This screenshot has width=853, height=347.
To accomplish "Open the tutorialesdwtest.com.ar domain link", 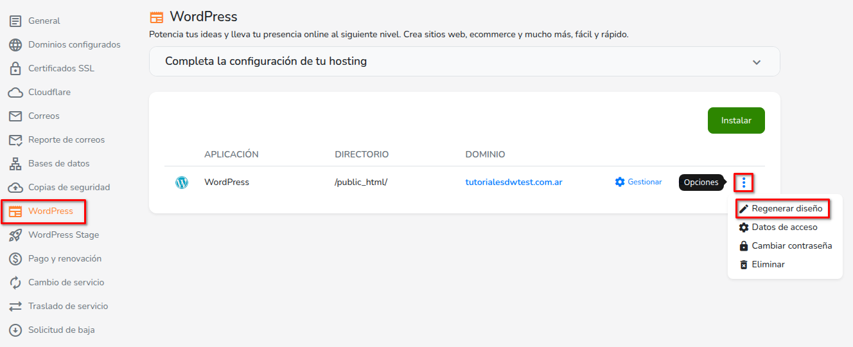I will tap(514, 182).
